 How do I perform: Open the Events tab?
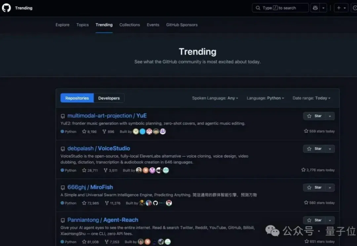[x=153, y=25]
